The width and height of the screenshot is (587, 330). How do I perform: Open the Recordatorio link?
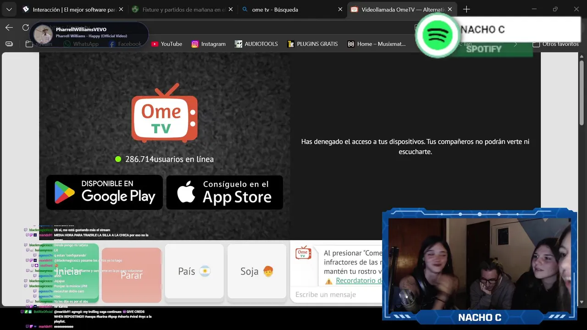click(x=359, y=280)
